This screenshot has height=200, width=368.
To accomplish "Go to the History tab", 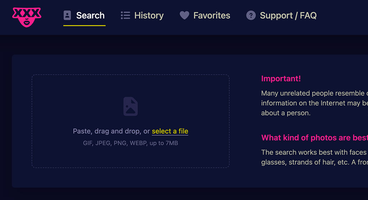I will click(x=142, y=15).
